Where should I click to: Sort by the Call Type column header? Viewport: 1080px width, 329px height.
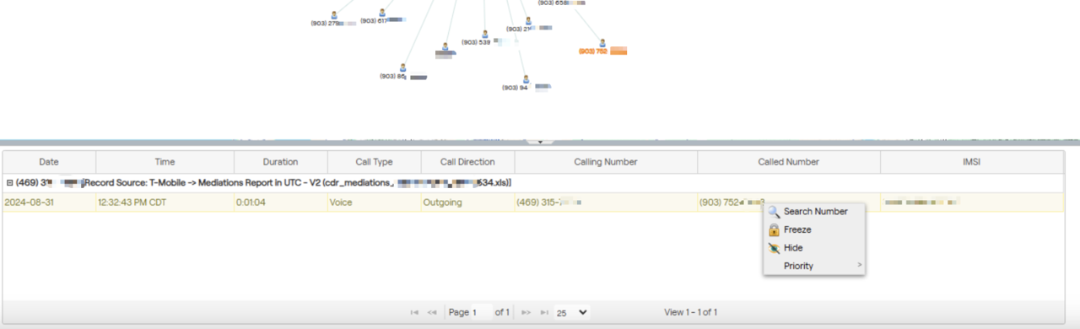[x=374, y=162]
